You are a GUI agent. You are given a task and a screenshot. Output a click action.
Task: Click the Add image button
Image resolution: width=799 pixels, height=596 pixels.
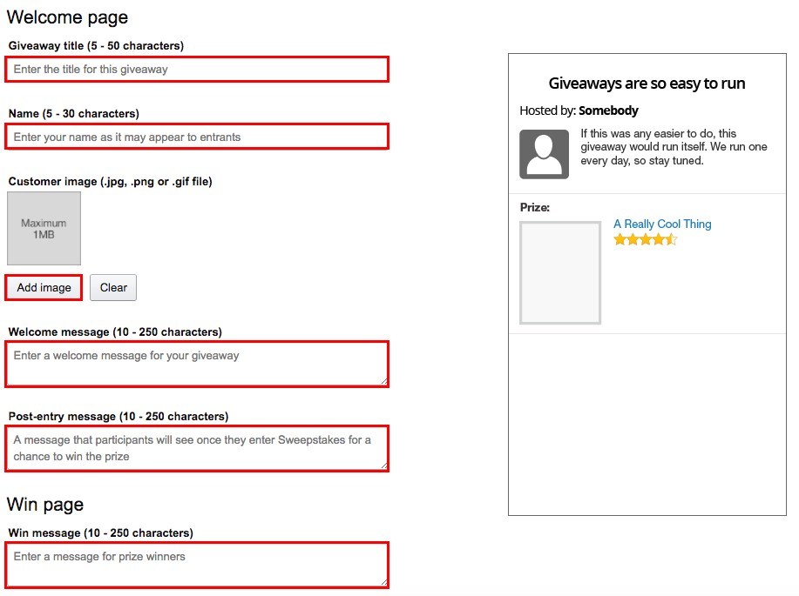pos(44,288)
